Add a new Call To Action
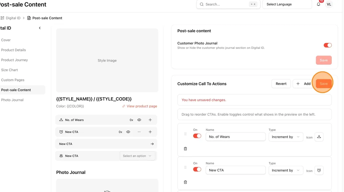Image resolution: width=344 pixels, height=192 pixels. 303,84
